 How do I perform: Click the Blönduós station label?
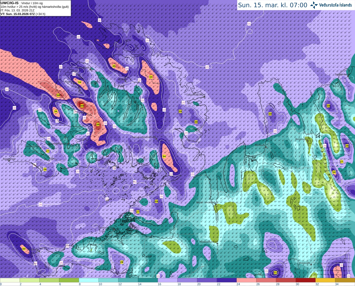260,145
